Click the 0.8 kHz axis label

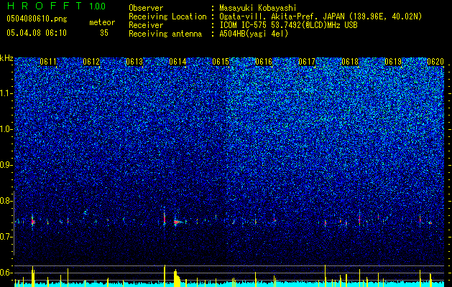tap(6, 201)
